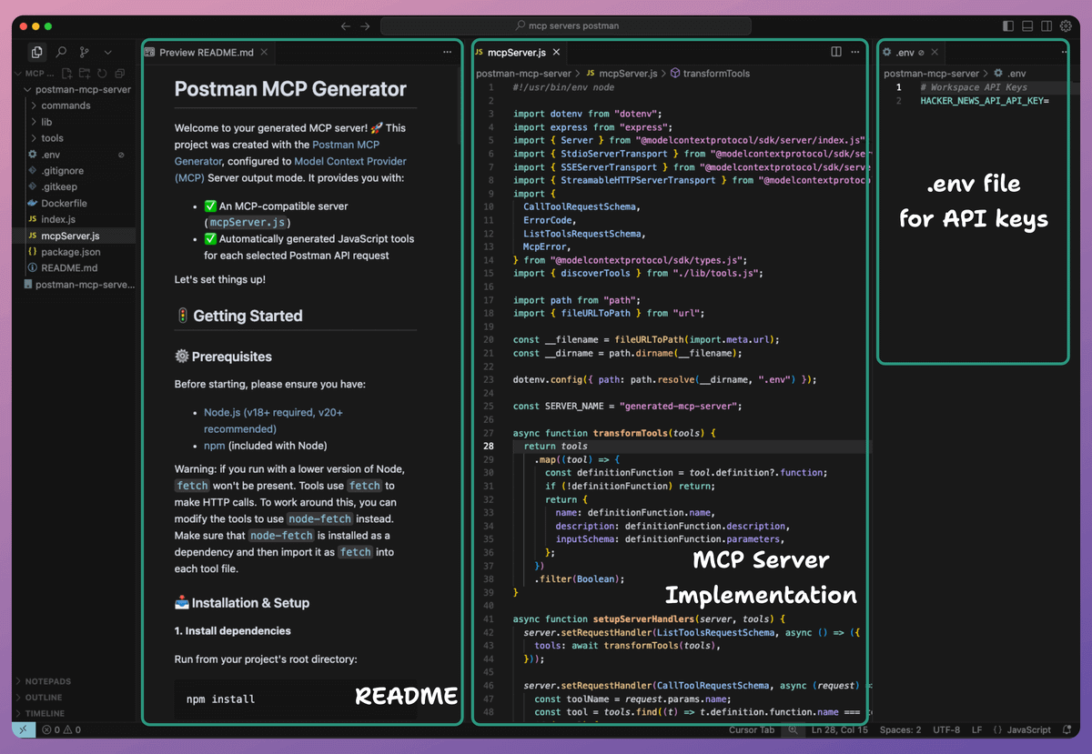The image size is (1092, 754).
Task: Close the .env tab
Action: point(935,53)
